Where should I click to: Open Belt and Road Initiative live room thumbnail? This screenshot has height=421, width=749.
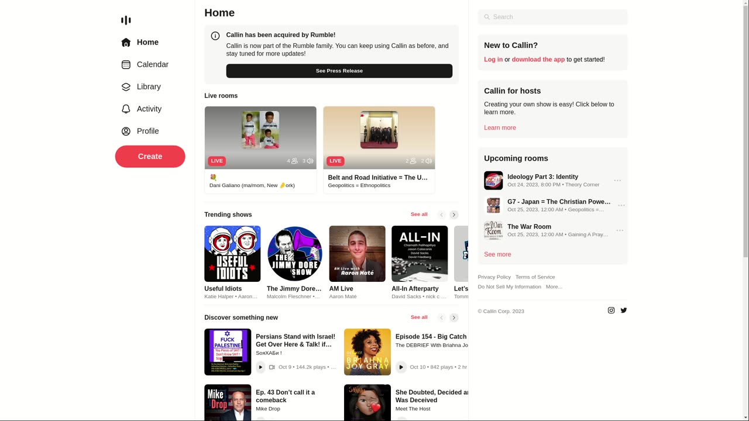point(379,138)
